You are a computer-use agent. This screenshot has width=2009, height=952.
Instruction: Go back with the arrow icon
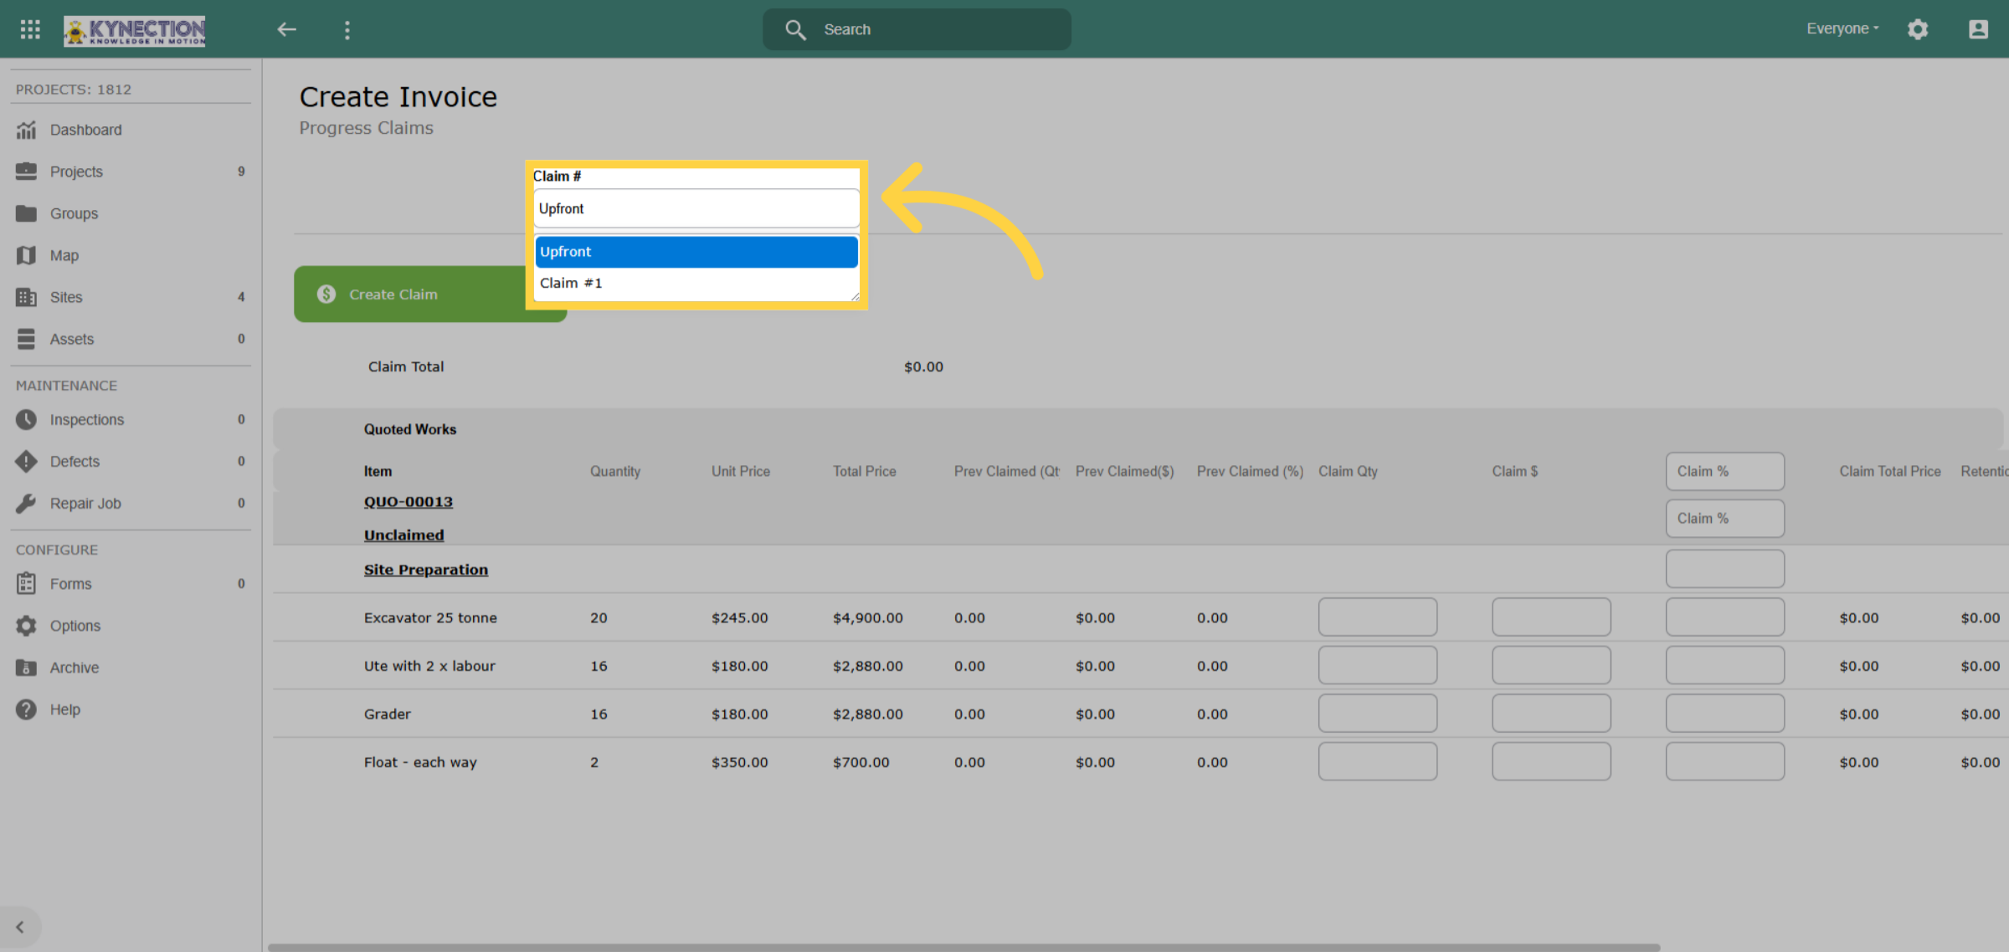coord(286,29)
